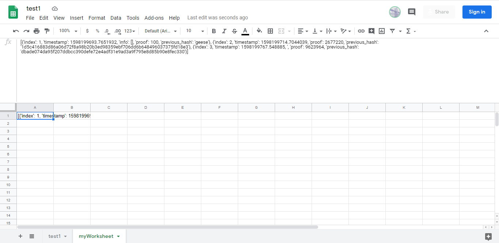Insert link with chain icon

click(361, 31)
